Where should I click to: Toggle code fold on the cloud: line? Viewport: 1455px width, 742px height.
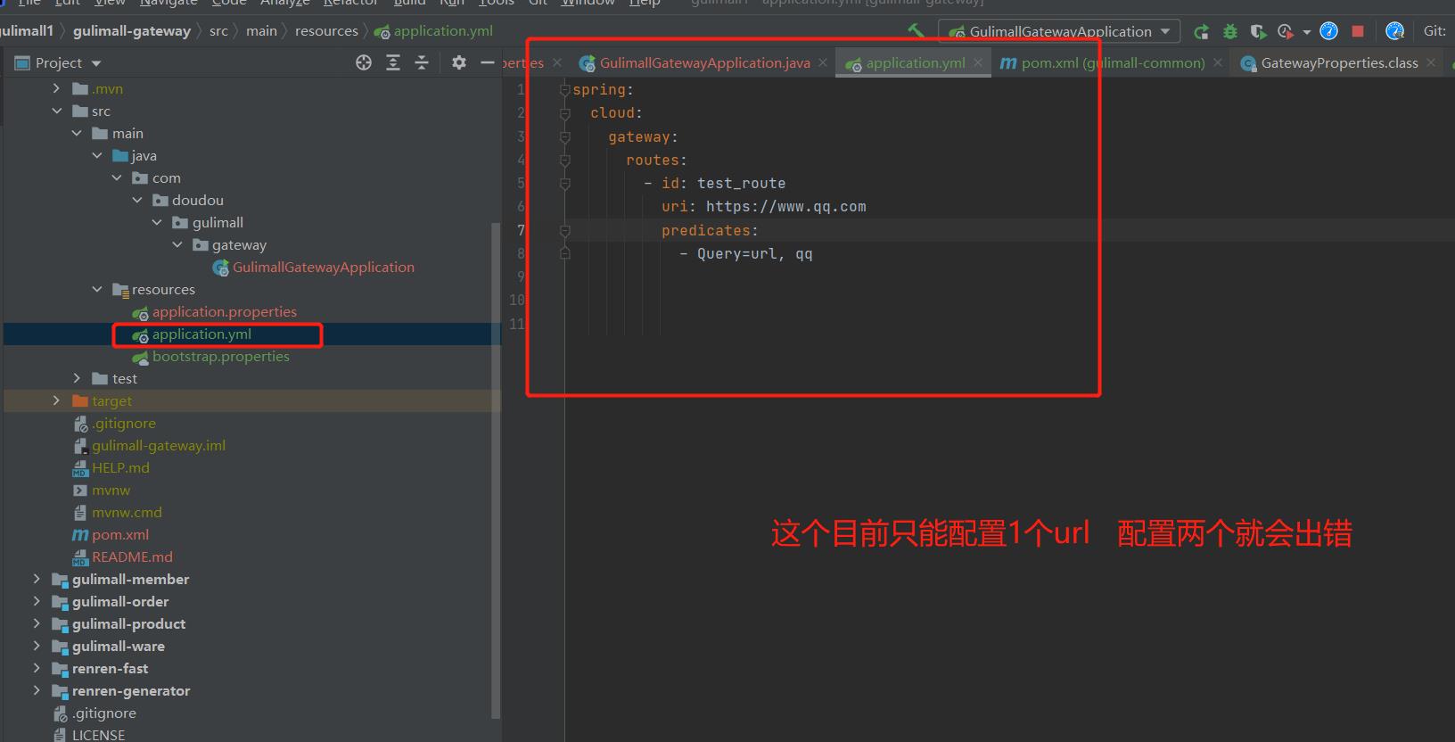click(564, 113)
